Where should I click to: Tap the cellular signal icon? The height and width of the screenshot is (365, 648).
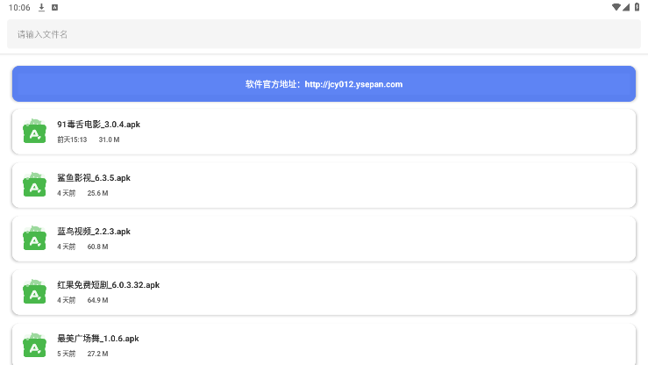point(627,7)
